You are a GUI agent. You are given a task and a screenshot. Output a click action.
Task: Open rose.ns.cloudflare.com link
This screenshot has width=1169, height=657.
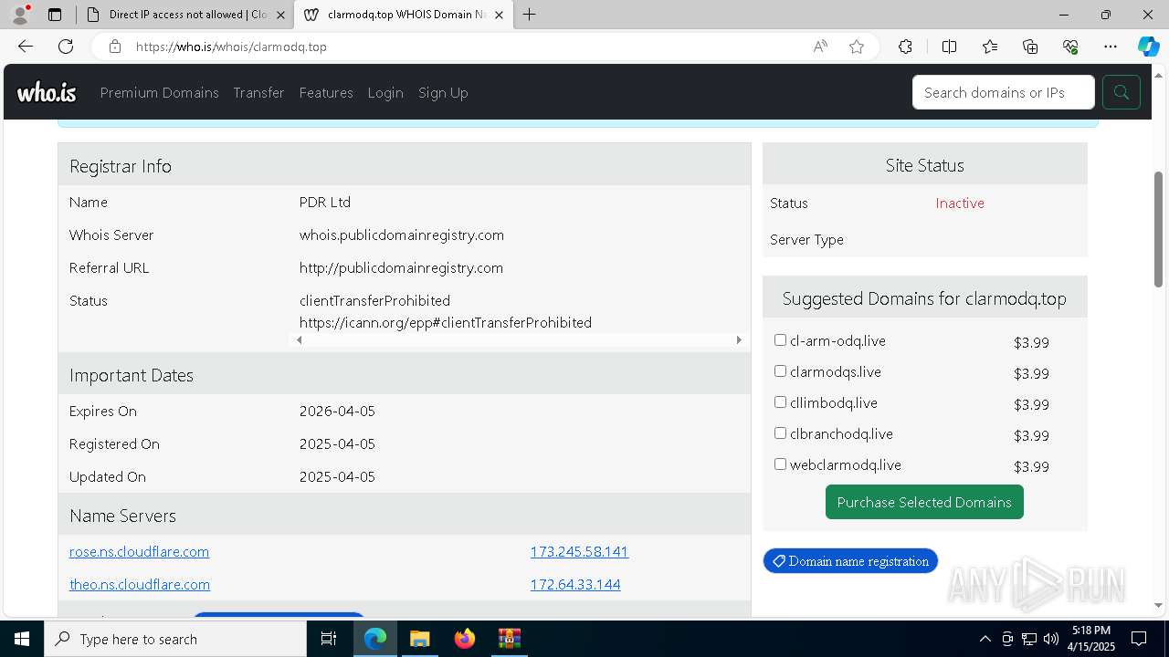click(x=139, y=551)
